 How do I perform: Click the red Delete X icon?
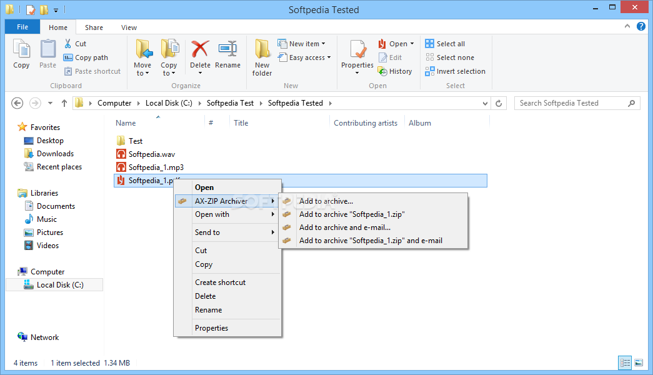pos(200,49)
